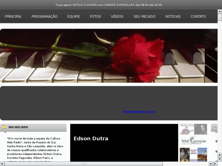Click the Ouça agora ESTILO CULTURA ticker text
Image resolution: width=222 pixels, height=166 pixels.
click(109, 5)
